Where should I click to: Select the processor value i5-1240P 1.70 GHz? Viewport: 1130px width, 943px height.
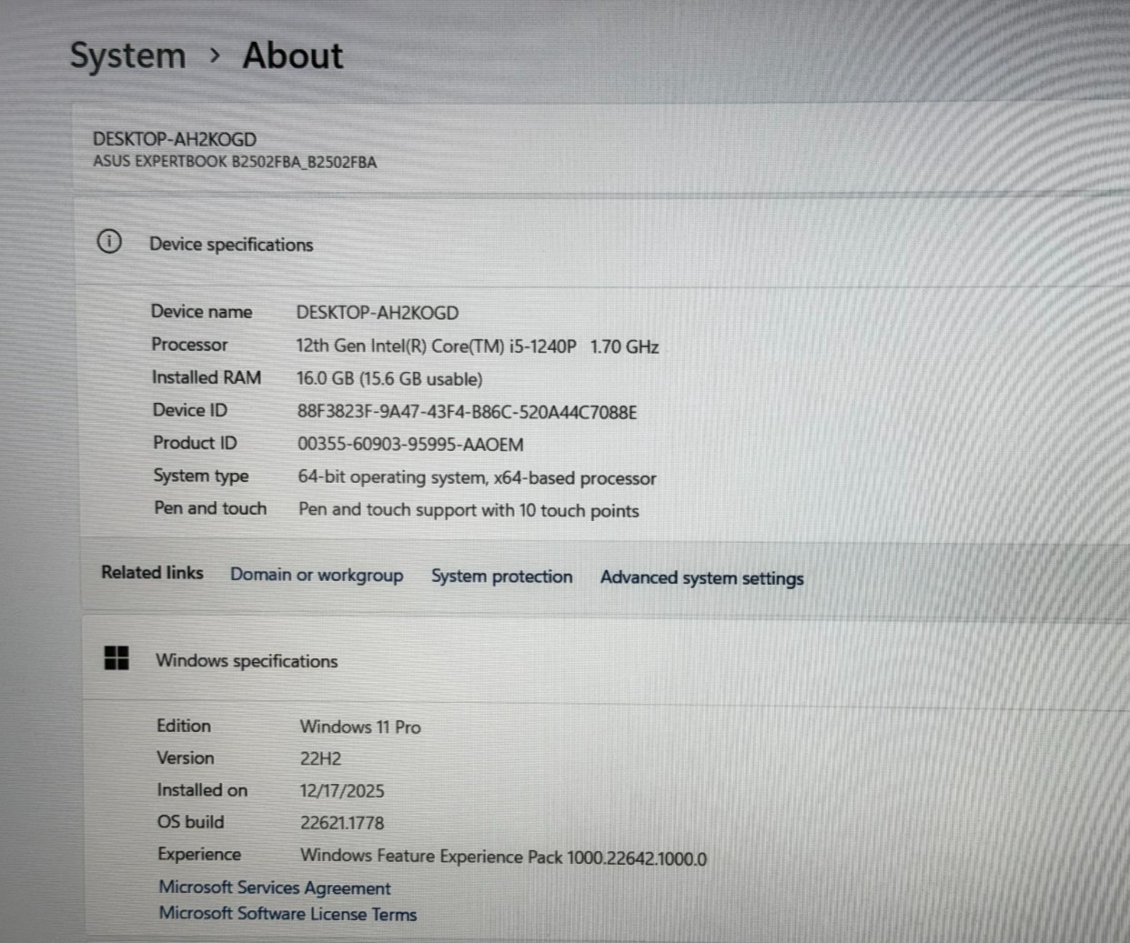click(x=478, y=346)
